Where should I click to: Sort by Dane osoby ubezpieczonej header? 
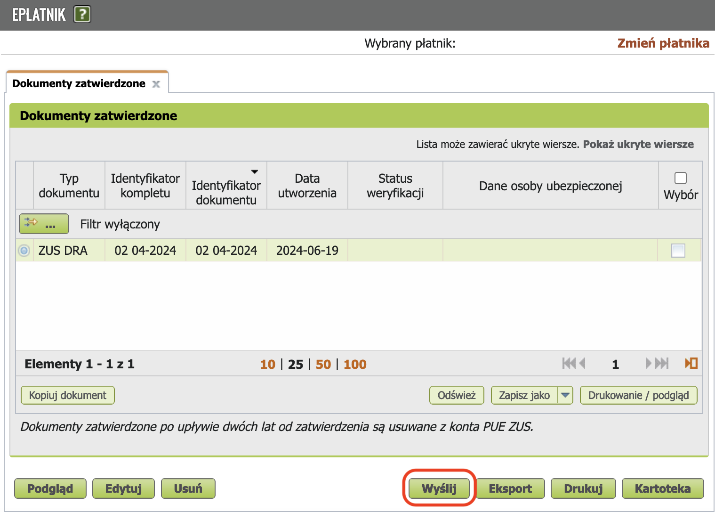click(551, 186)
